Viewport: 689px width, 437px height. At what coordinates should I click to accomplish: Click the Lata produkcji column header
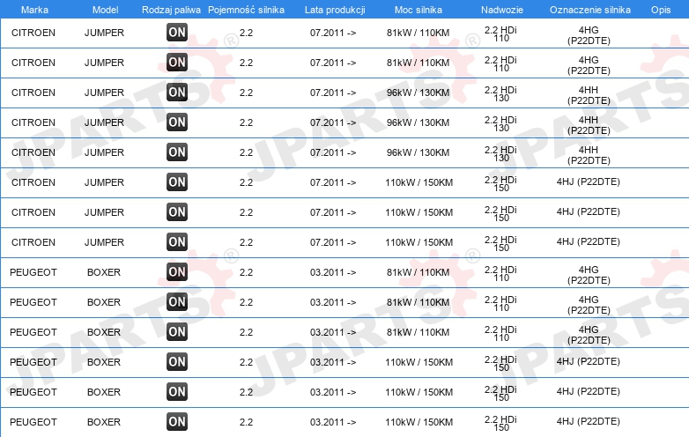(x=335, y=10)
